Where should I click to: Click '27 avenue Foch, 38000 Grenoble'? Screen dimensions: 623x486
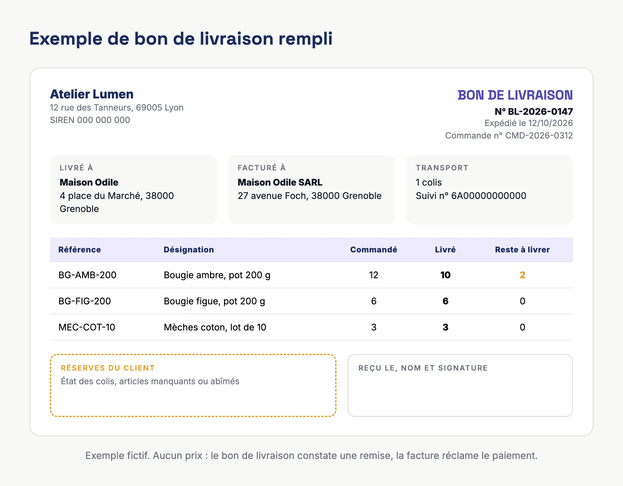309,196
